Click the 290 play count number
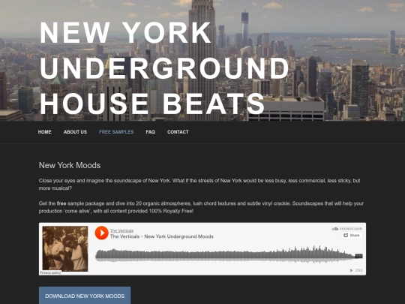 (358, 270)
